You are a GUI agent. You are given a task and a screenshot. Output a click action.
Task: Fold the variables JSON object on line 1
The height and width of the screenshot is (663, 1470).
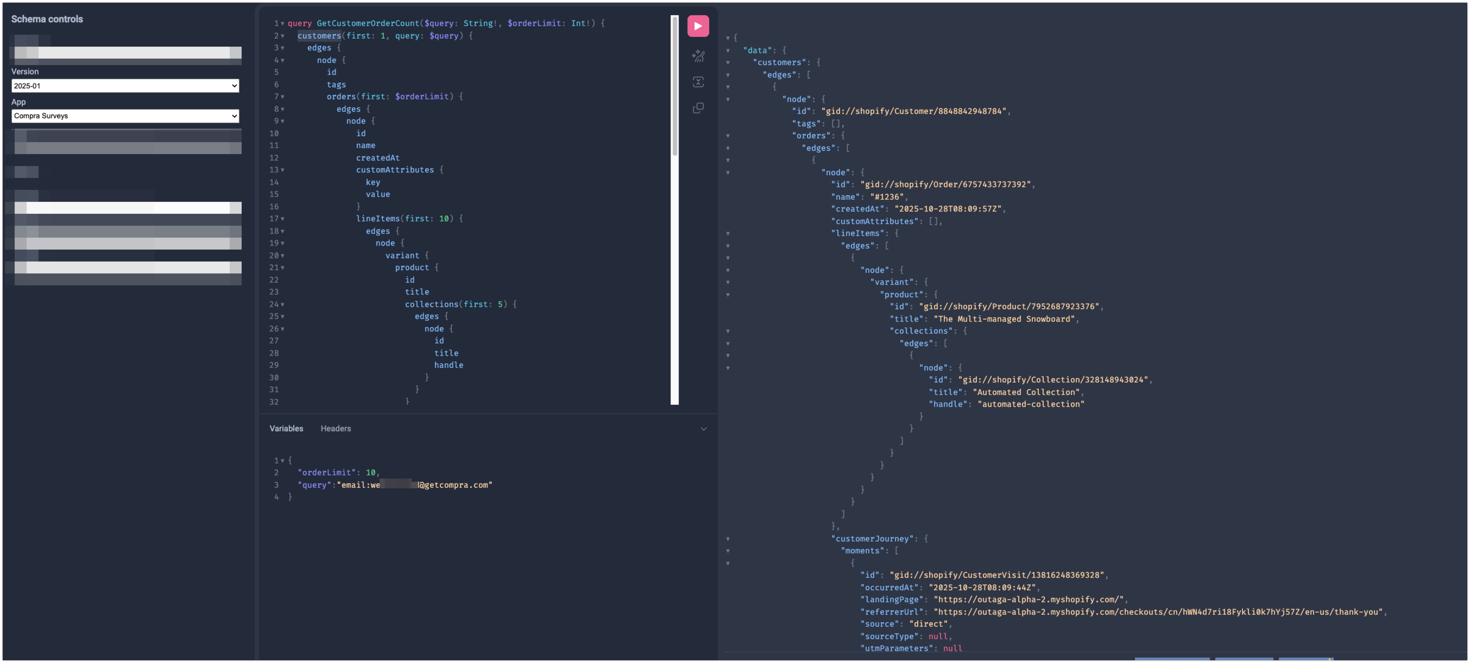coord(282,461)
